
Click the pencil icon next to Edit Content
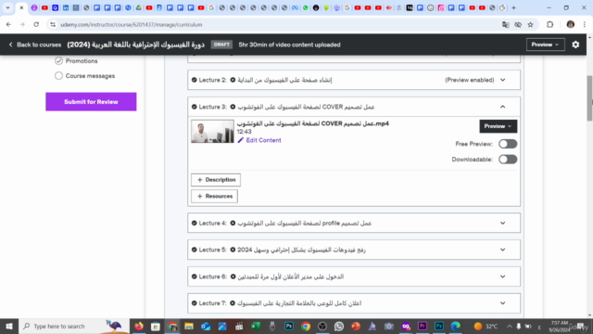tap(241, 140)
